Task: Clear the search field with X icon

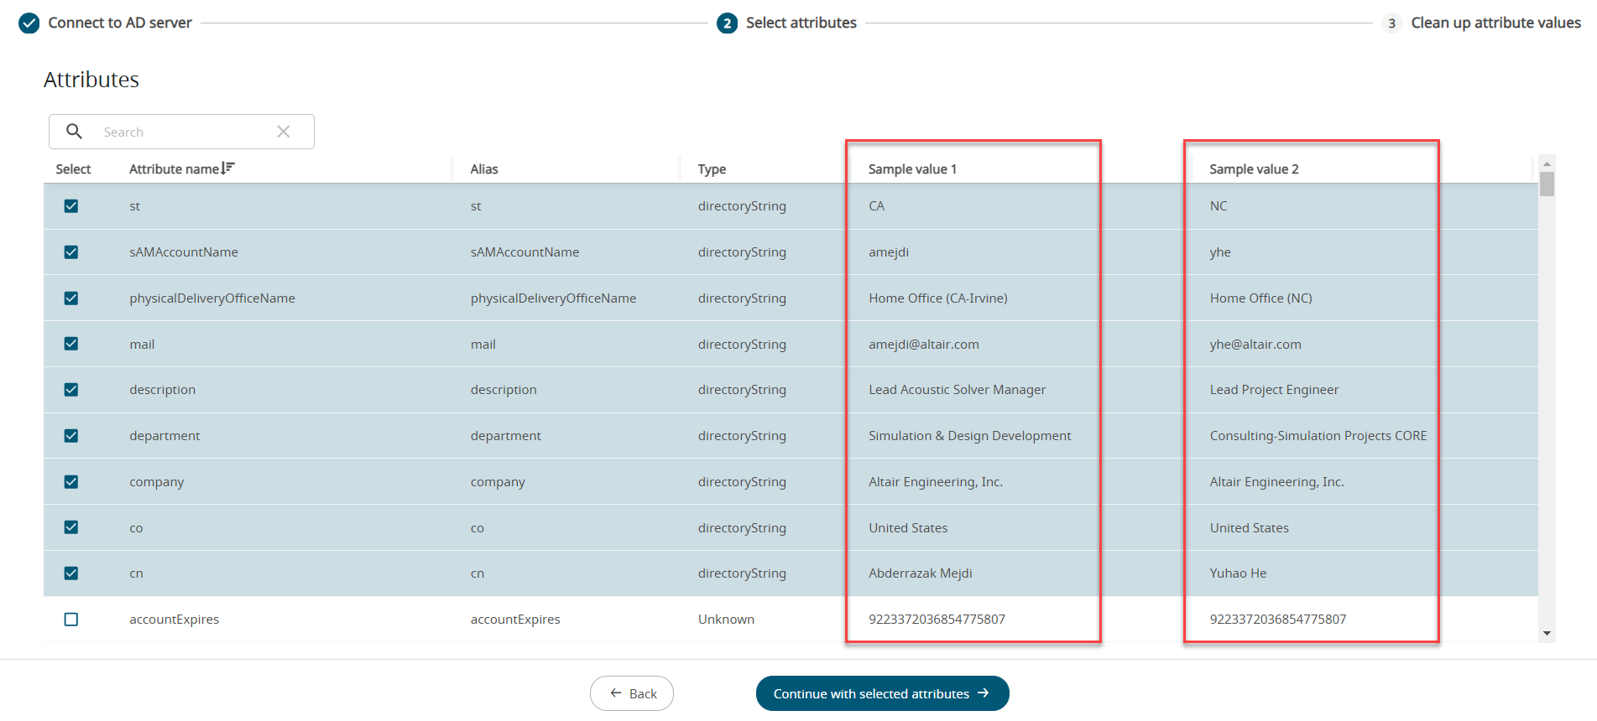Action: (x=284, y=132)
